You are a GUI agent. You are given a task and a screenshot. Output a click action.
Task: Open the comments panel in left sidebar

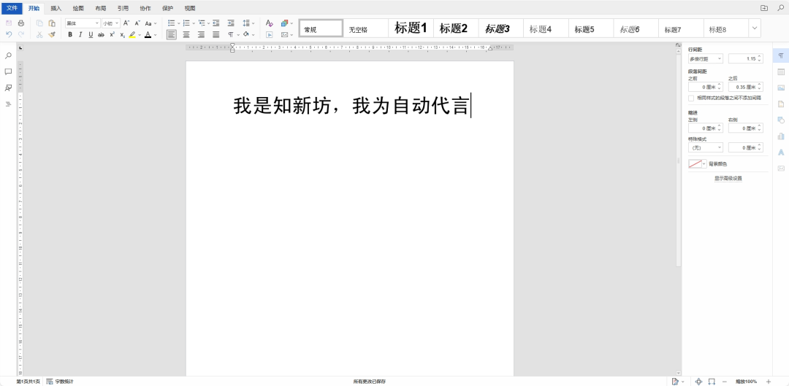tap(8, 72)
